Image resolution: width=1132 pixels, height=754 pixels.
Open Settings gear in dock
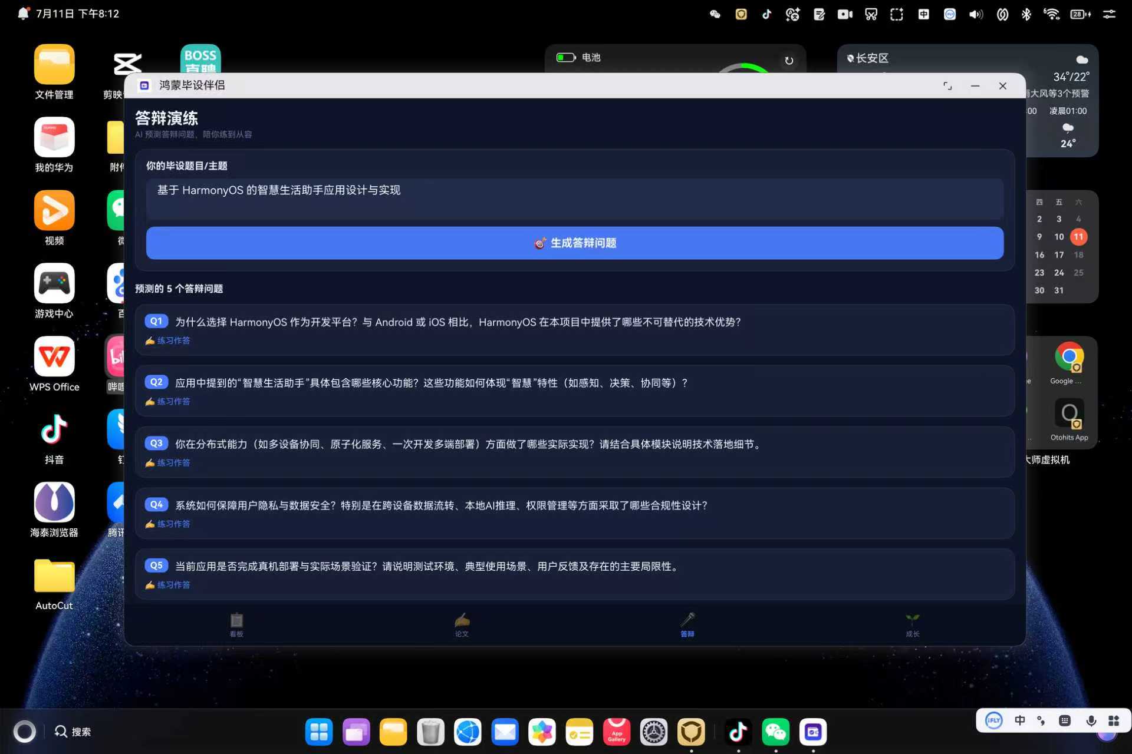[x=654, y=732]
